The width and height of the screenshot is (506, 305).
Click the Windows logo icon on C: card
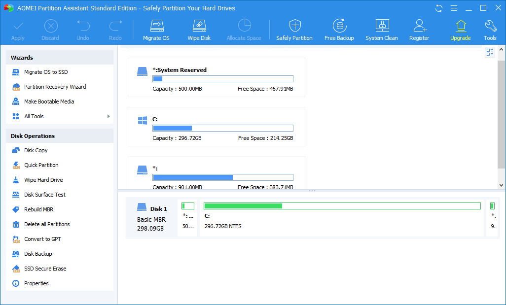click(x=143, y=121)
